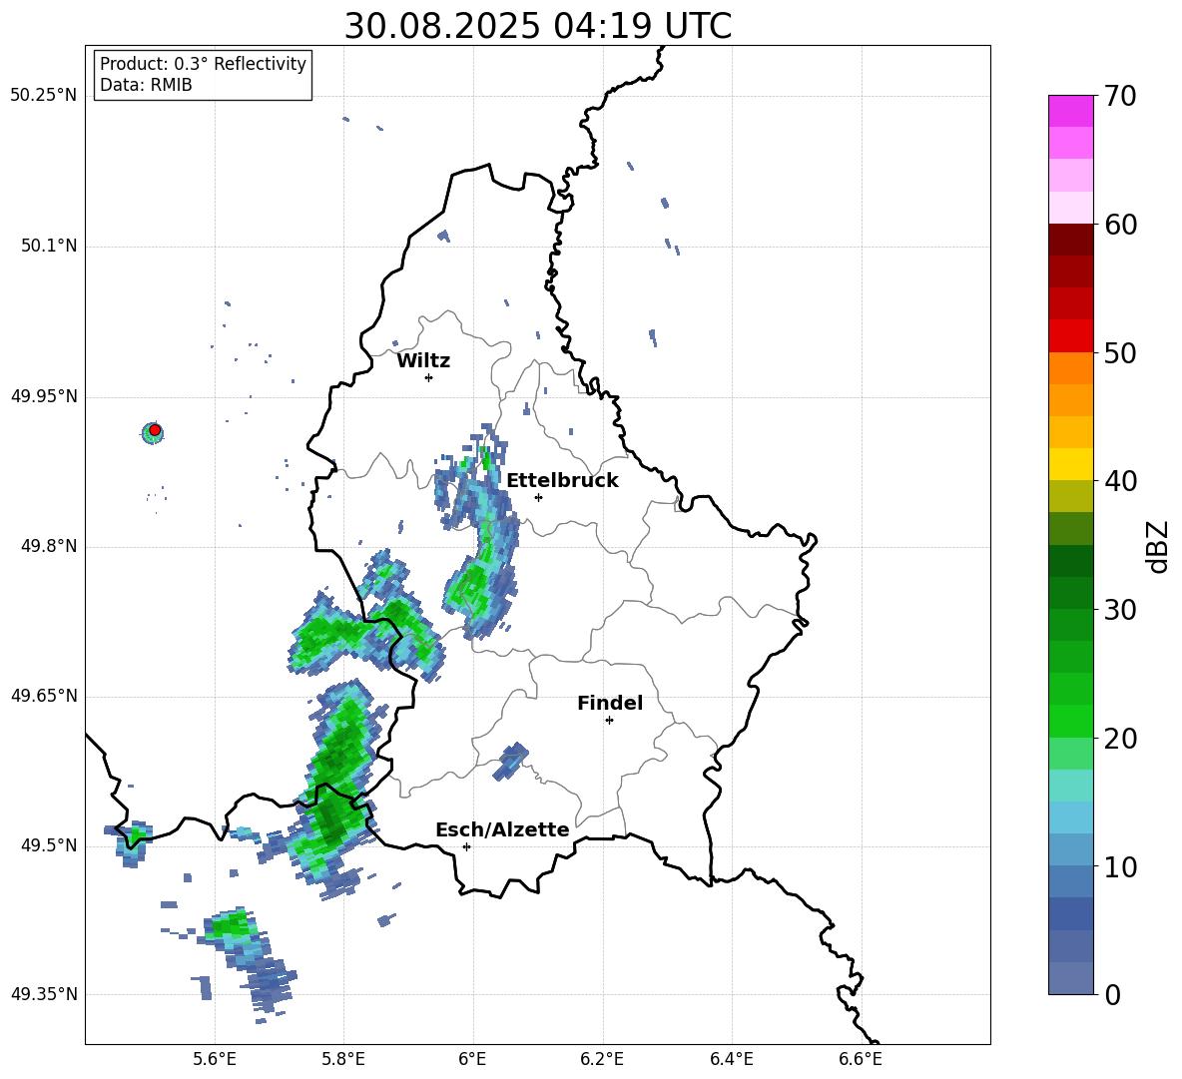Click the magenta top colorbar segment
This screenshot has width=1182, height=1079.
(x=1070, y=111)
